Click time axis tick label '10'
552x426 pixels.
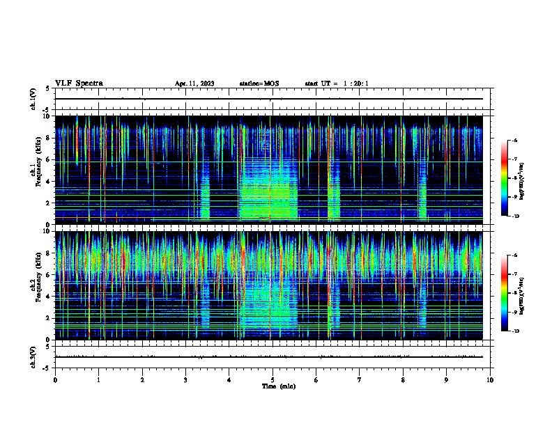tap(490, 380)
